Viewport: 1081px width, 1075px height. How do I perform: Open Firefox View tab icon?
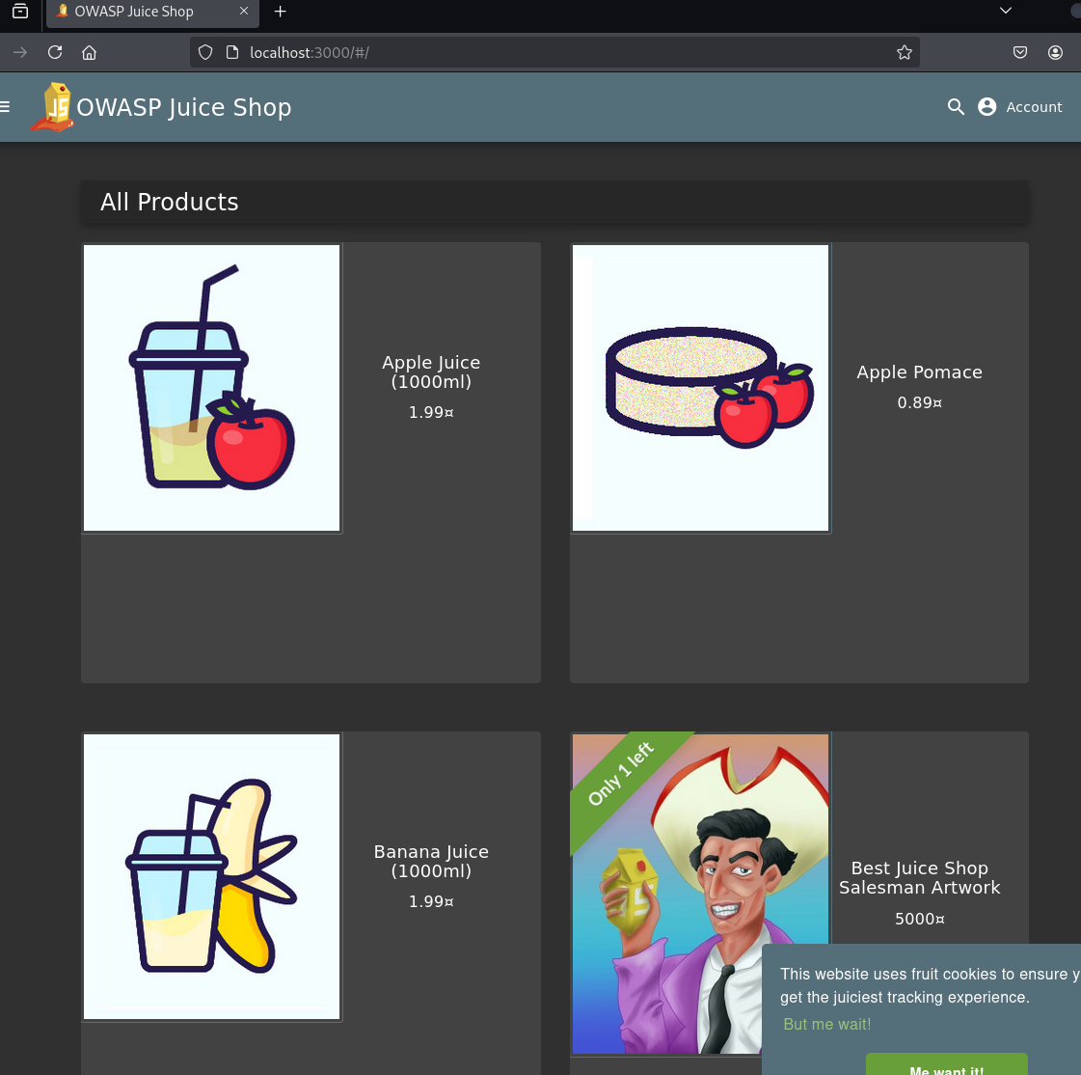coord(20,11)
